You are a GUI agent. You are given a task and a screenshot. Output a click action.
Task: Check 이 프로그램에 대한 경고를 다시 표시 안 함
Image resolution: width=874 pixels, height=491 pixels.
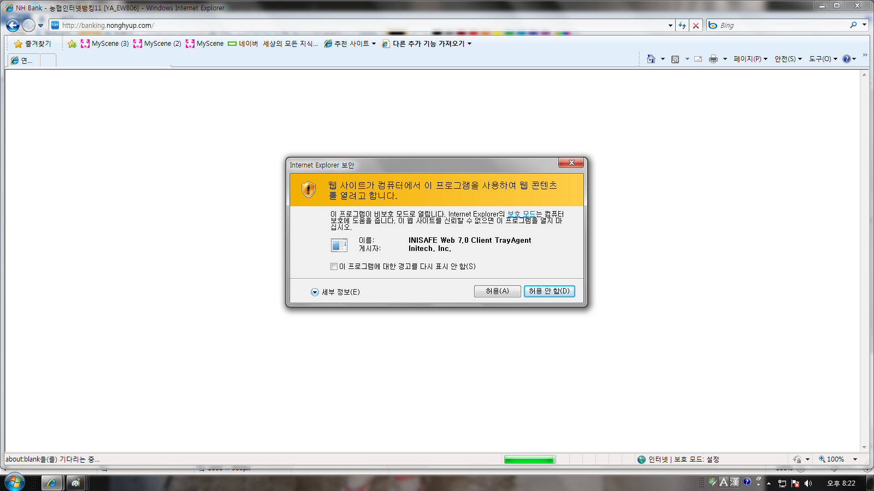(334, 266)
